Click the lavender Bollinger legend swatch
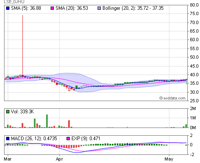200x163 pixels. [x=99, y=8]
